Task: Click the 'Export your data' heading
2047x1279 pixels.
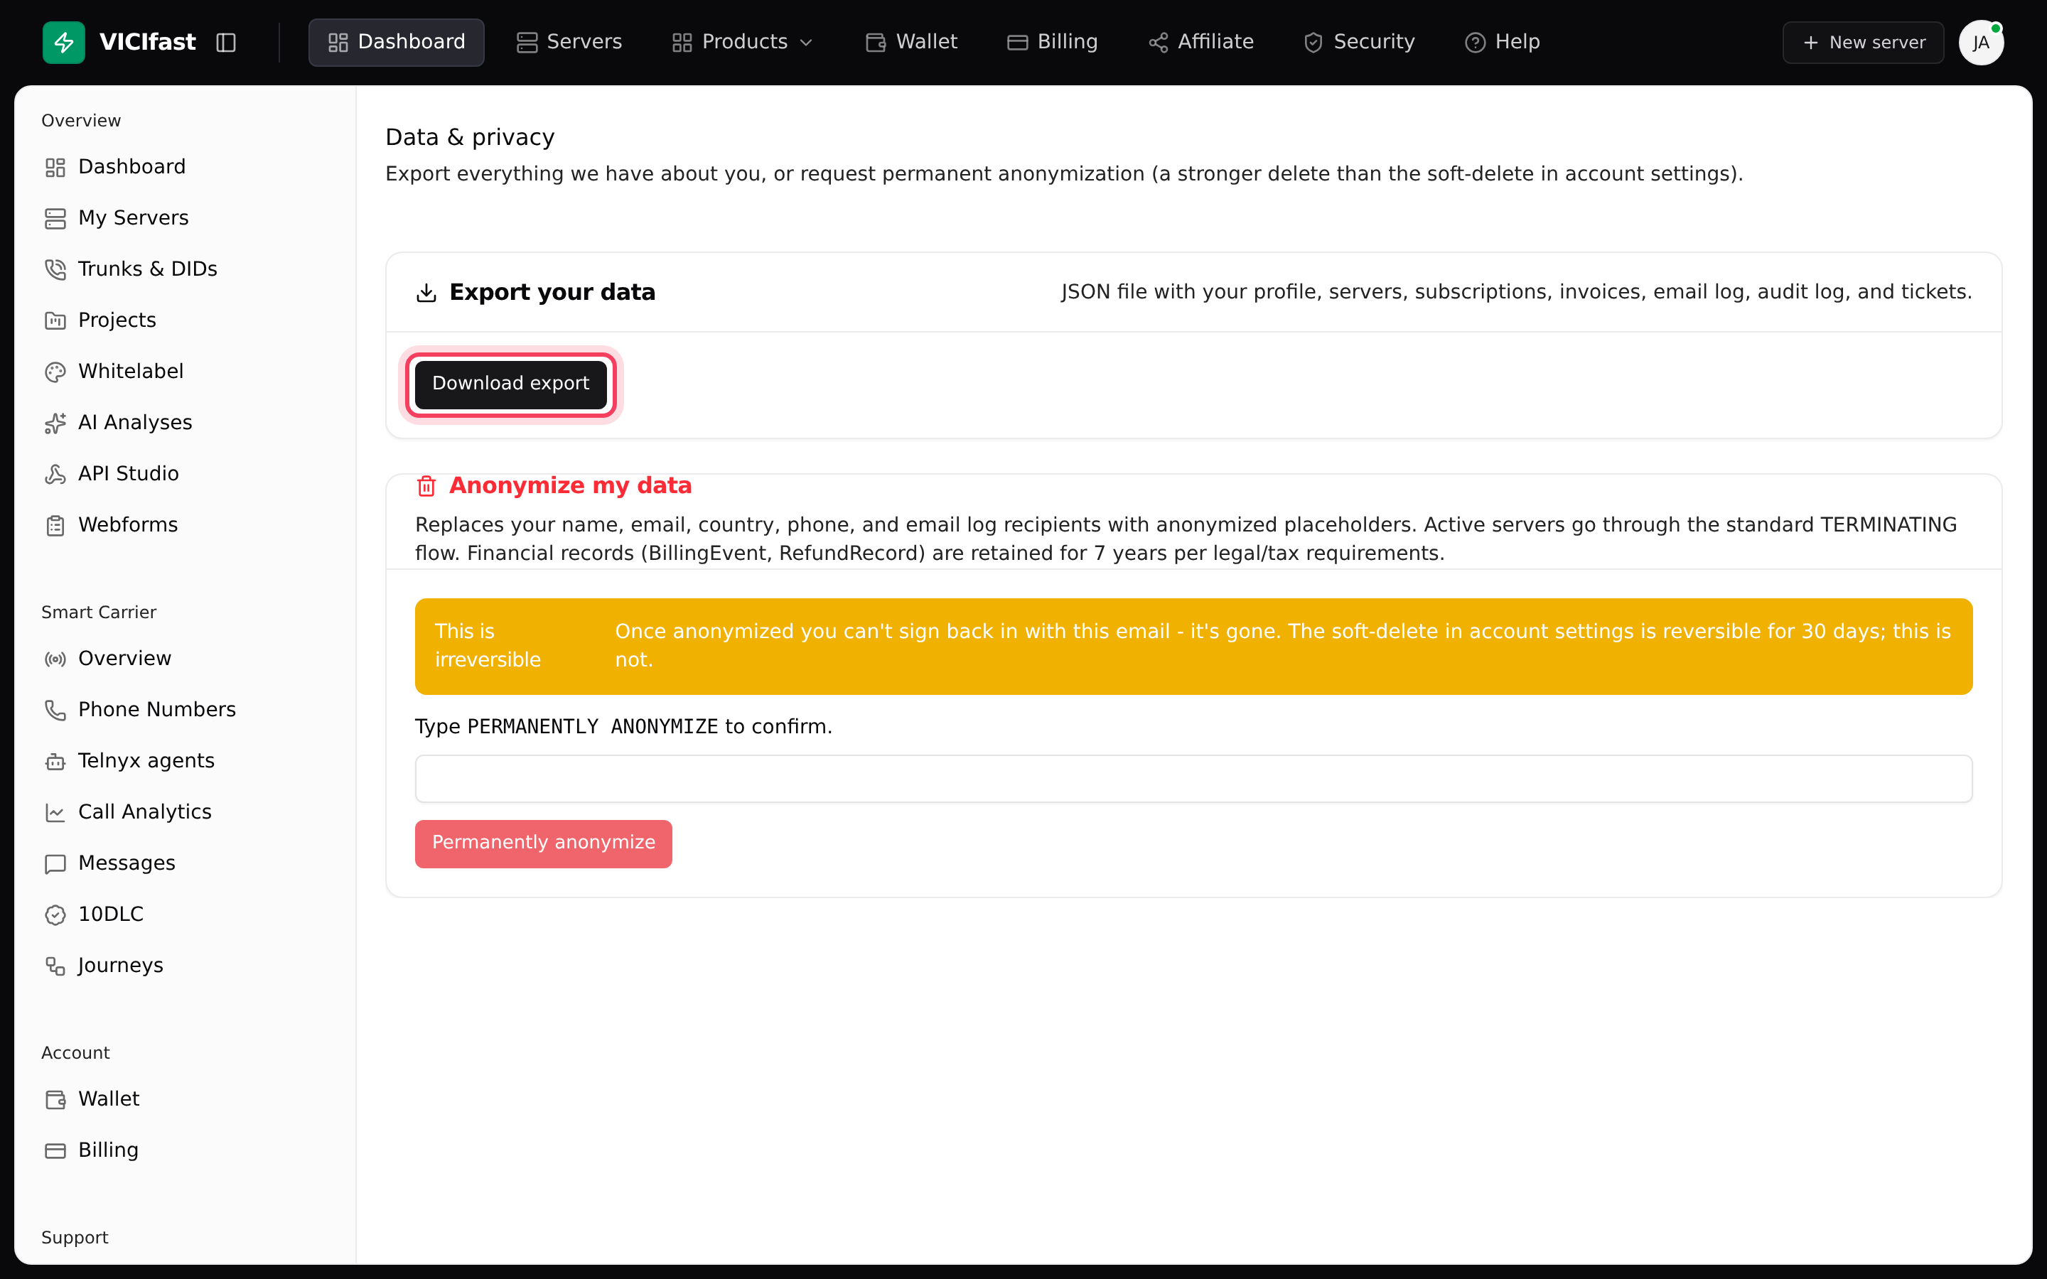Action: tap(552, 292)
